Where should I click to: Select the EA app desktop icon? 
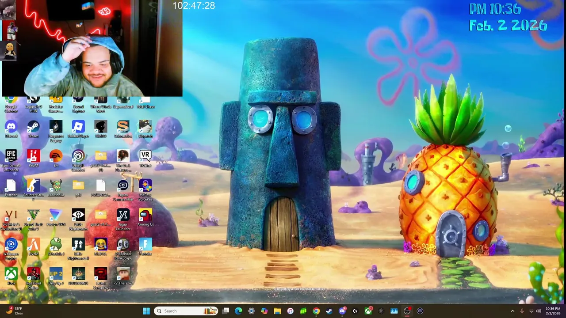(x=56, y=159)
